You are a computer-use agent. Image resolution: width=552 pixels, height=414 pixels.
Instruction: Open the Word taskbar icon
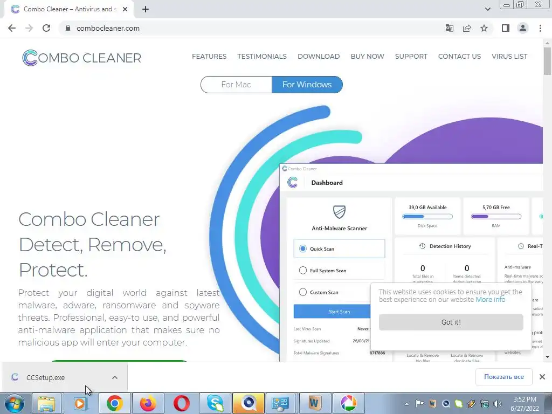[314, 403]
